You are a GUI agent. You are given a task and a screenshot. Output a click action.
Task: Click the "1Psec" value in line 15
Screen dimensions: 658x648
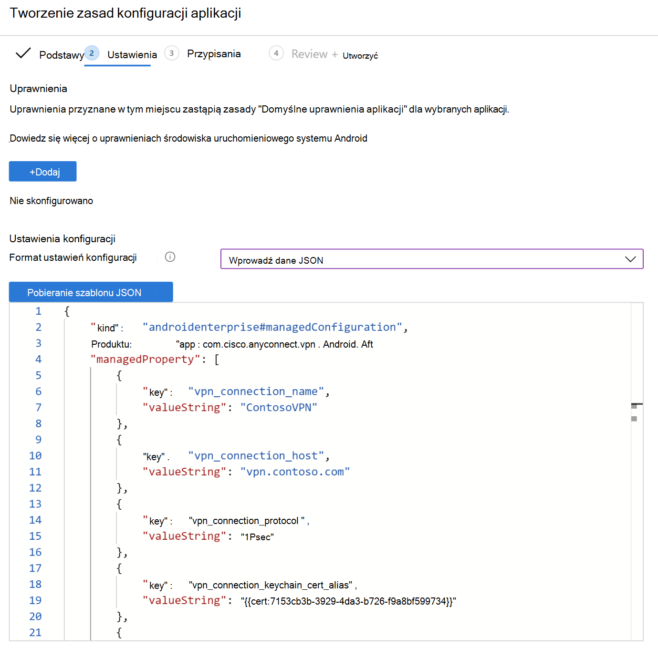[x=257, y=537]
